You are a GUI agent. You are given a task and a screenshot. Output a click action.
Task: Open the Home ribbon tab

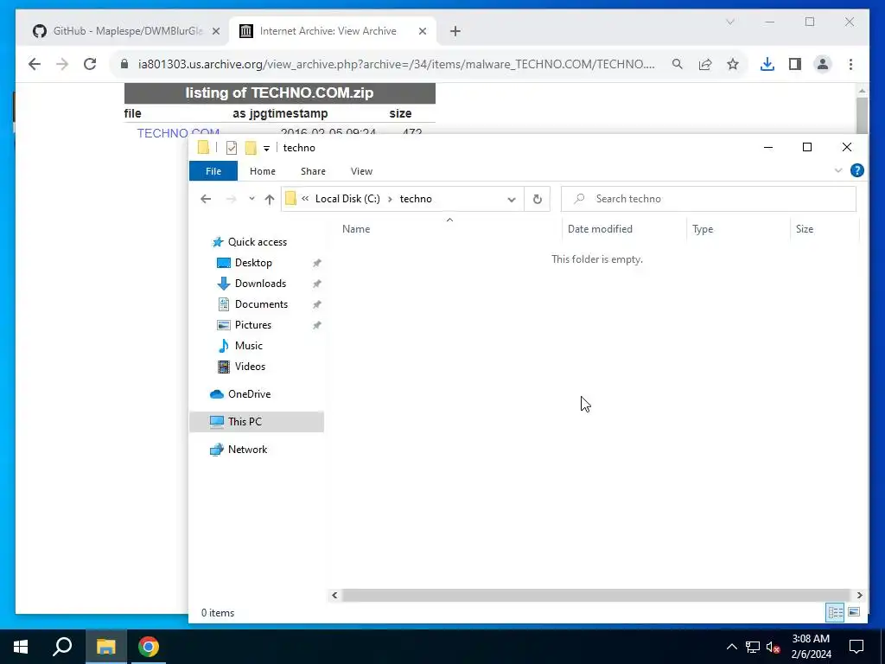263,171
